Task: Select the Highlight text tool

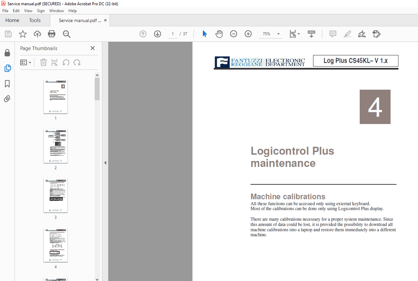Action: pyautogui.click(x=347, y=34)
